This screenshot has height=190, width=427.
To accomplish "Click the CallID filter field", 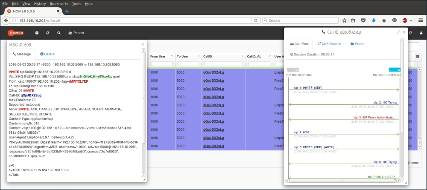I will click(x=224, y=63).
